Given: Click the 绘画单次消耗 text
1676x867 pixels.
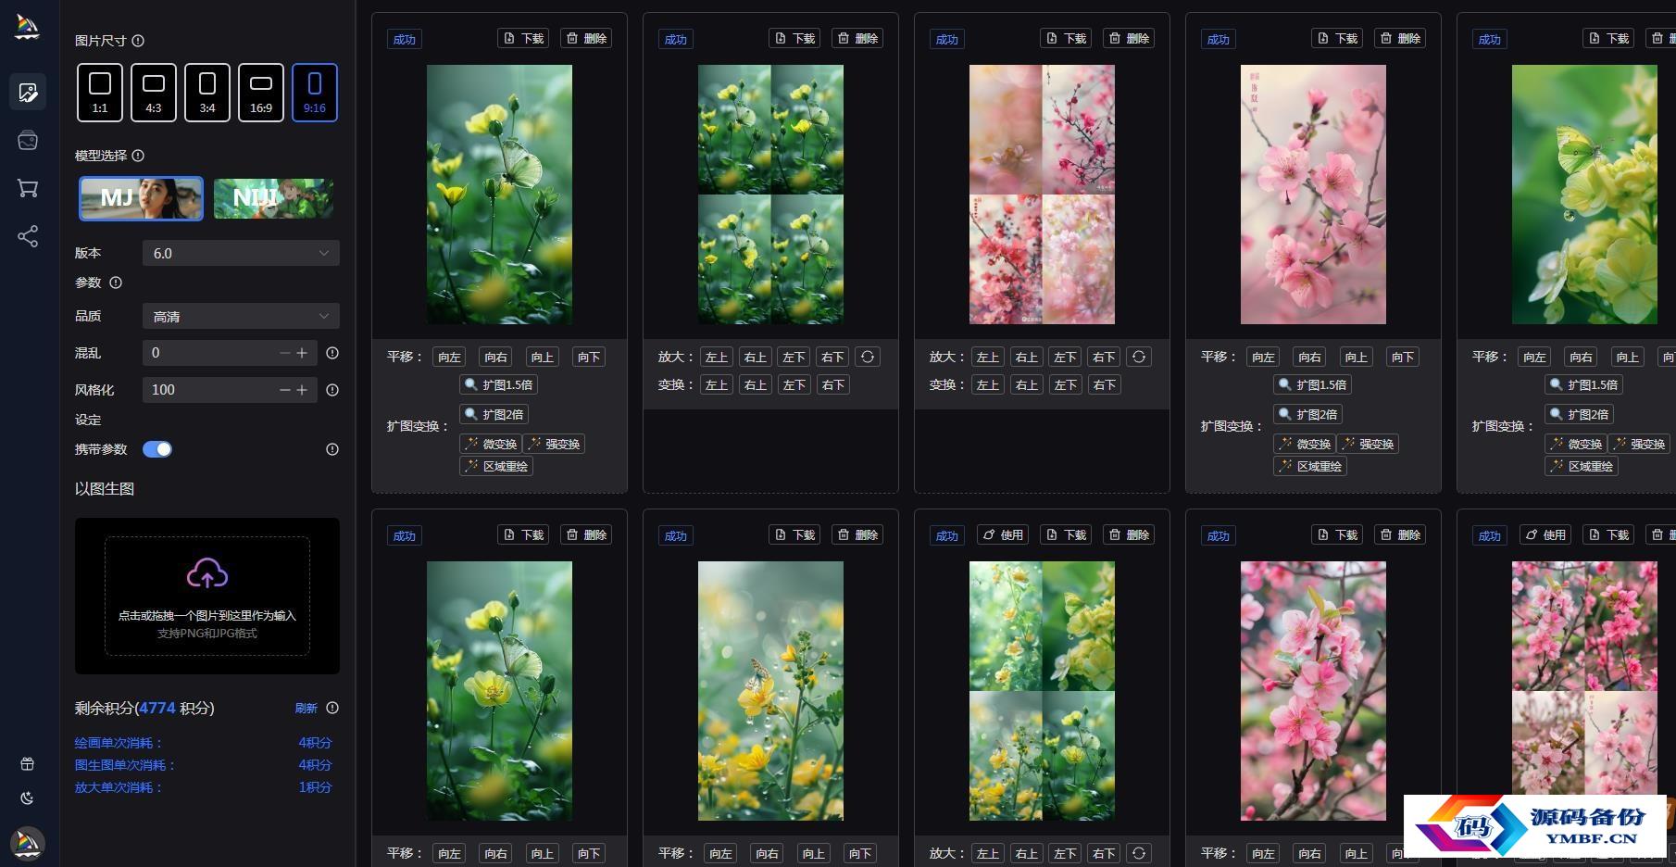Looking at the screenshot, I should click(x=119, y=743).
